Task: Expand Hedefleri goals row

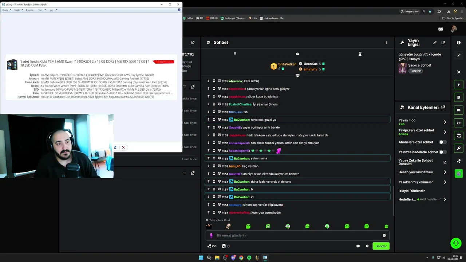Action: [445, 199]
